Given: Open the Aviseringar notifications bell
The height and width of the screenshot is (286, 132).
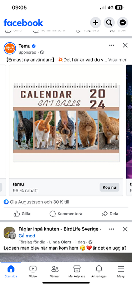Looking at the screenshot, I should 99,272.
